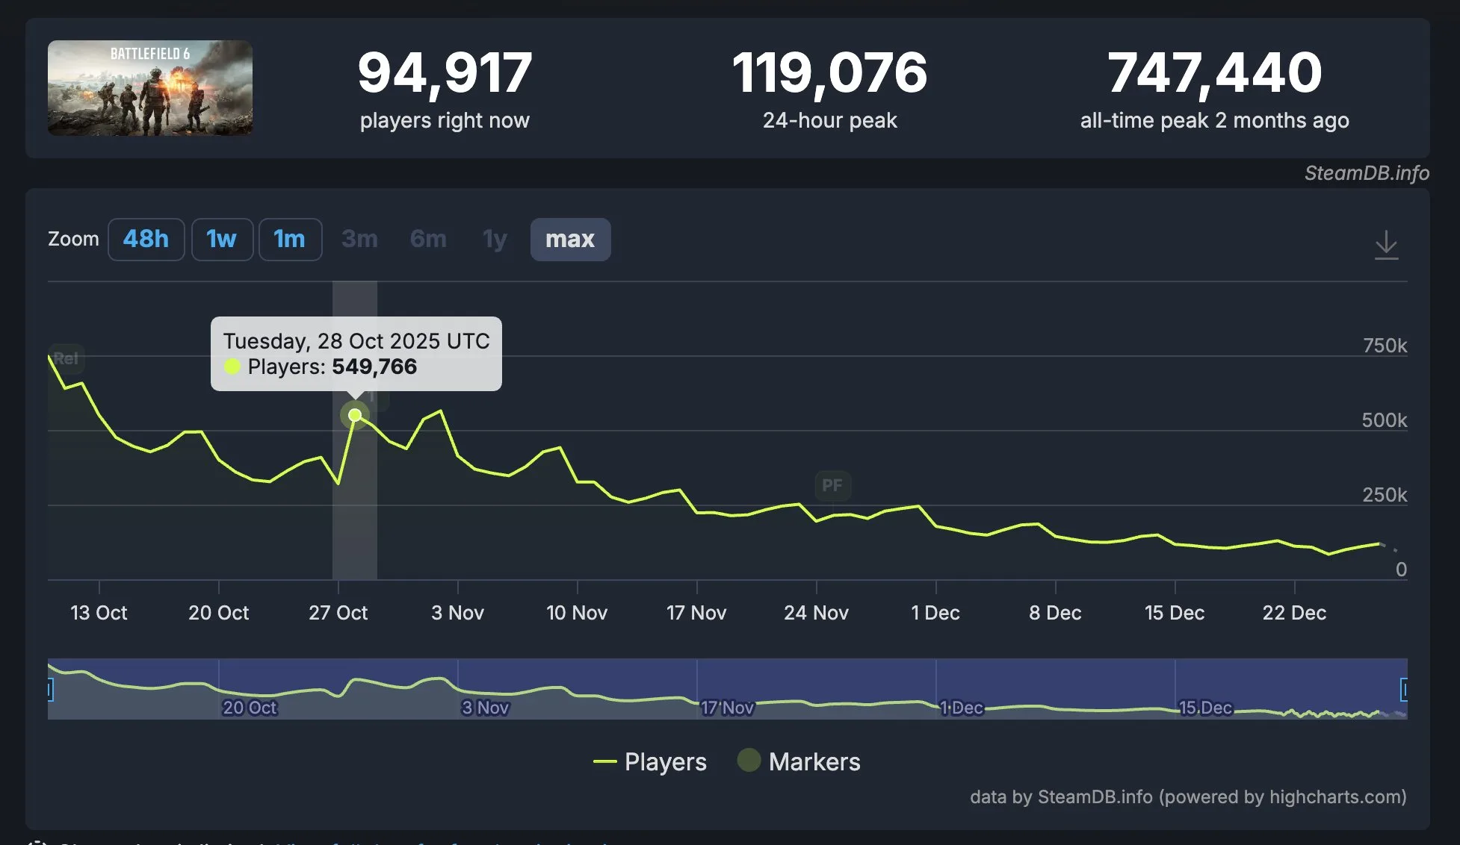This screenshot has height=845, width=1460.
Task: Click the Rel release marker icon
Action: pos(66,358)
